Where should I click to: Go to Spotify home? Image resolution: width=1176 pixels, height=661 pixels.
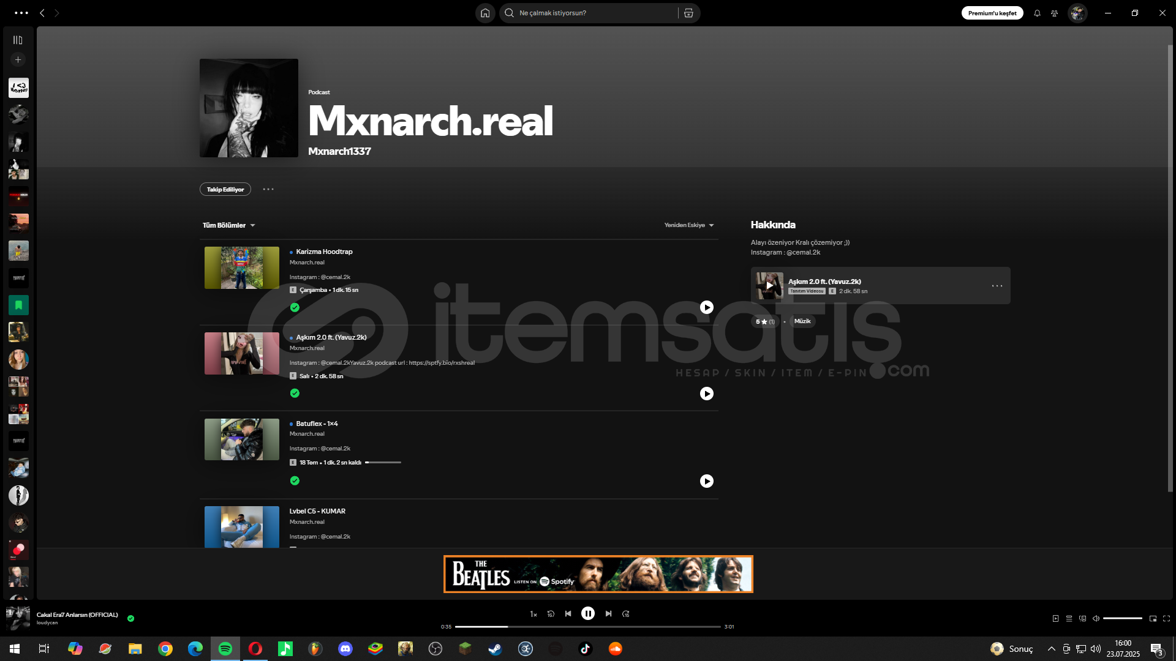click(485, 13)
